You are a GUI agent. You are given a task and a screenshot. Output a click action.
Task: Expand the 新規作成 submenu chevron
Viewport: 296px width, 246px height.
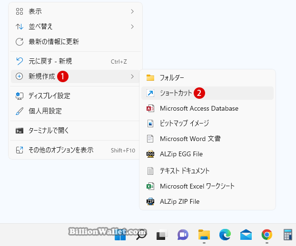(132, 76)
